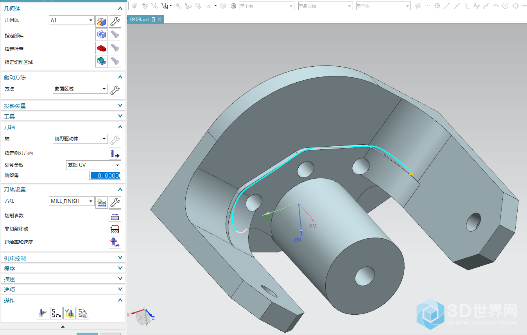
Task: Click the small black triangle below 操作
Action: pyautogui.click(x=63, y=326)
